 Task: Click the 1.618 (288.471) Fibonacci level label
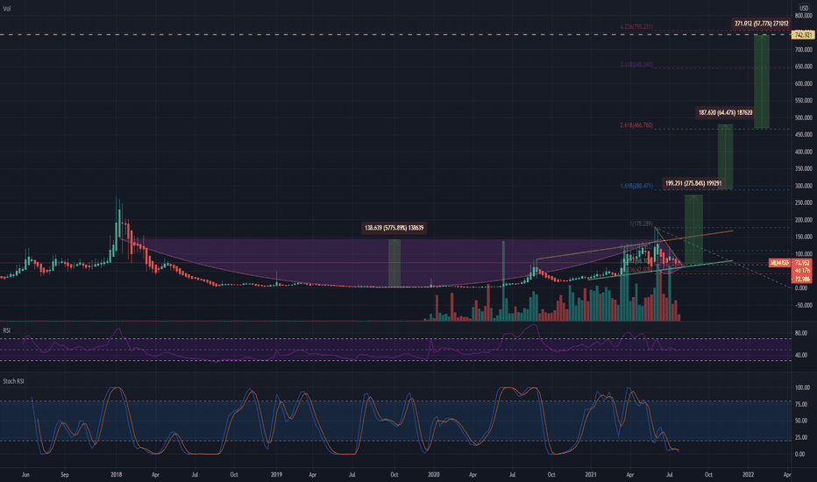(636, 186)
